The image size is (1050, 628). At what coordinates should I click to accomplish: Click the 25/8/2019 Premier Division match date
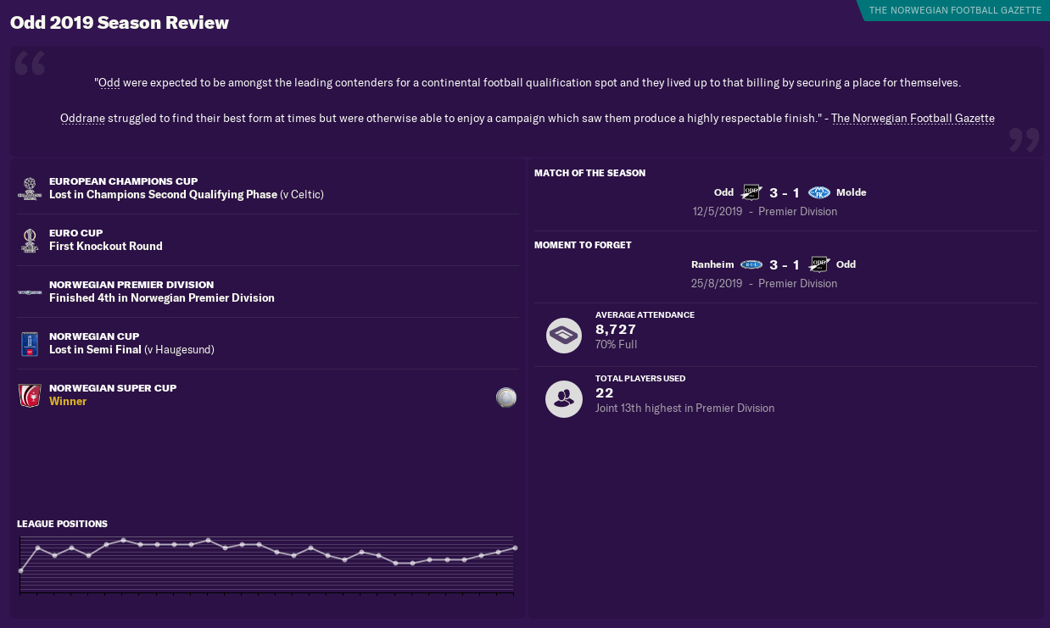click(x=764, y=283)
